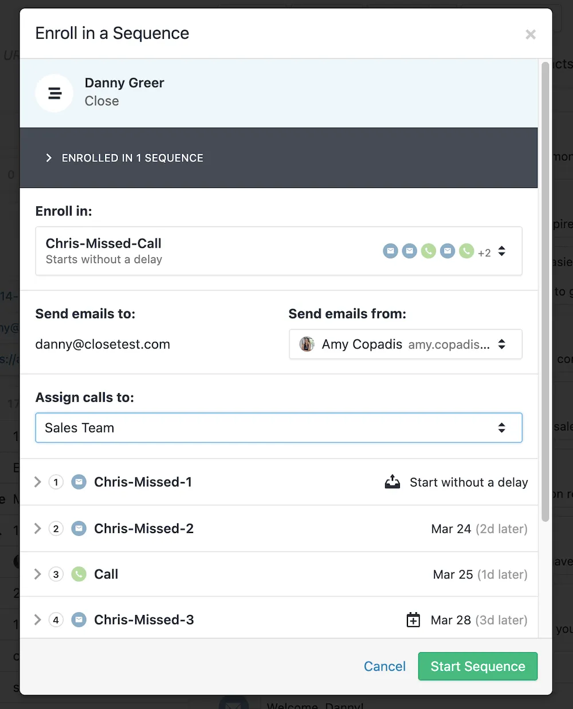Expand step 2 Chris-Missed-2 chevron

tap(38, 528)
